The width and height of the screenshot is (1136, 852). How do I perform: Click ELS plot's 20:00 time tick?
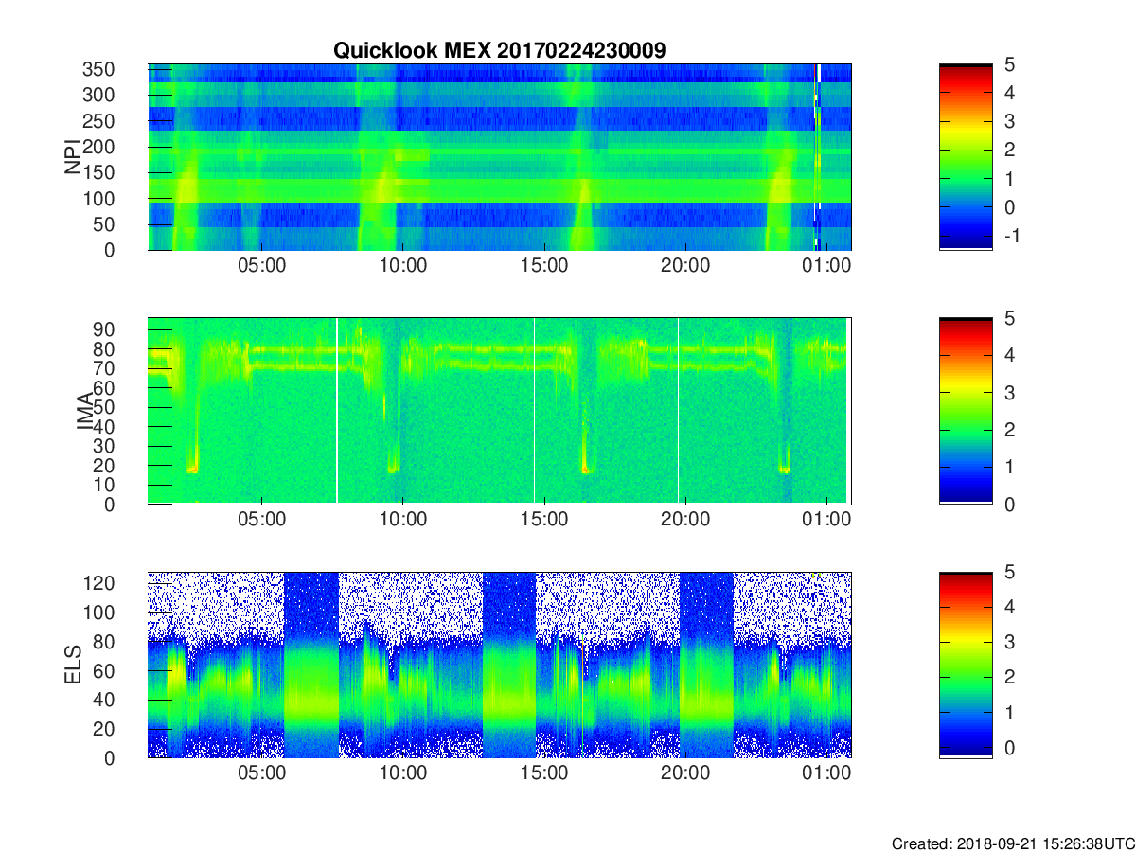(x=685, y=773)
